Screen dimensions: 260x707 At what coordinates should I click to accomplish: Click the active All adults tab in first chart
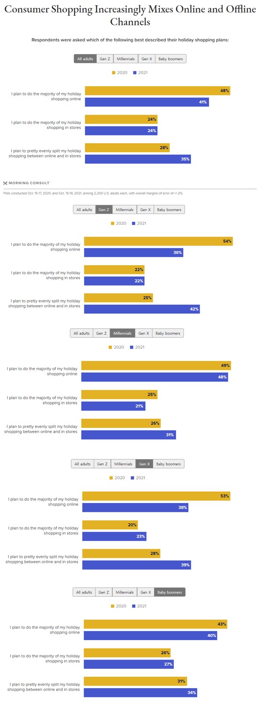(85, 59)
